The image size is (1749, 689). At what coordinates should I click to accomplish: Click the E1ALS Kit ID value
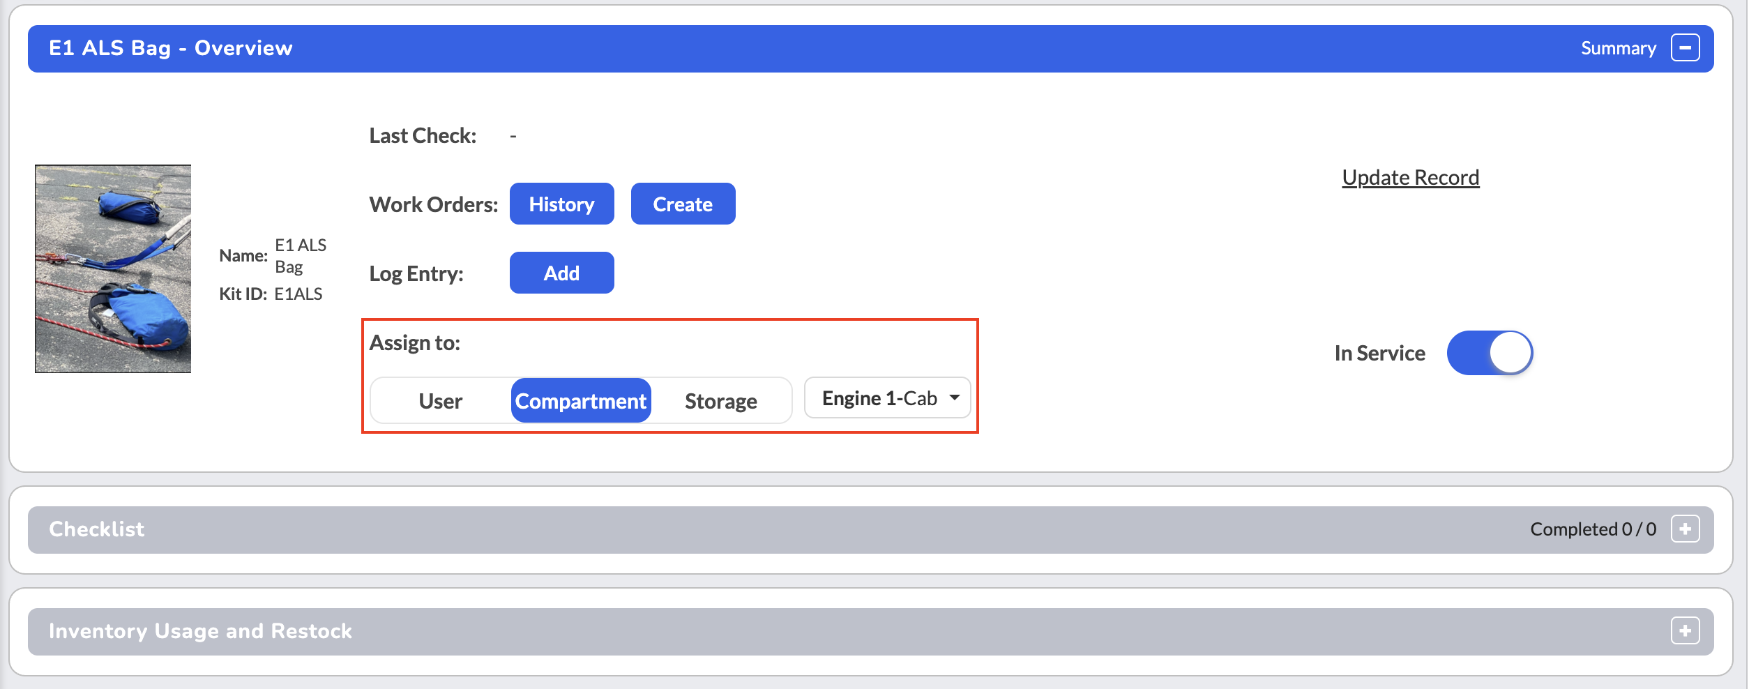click(x=298, y=294)
